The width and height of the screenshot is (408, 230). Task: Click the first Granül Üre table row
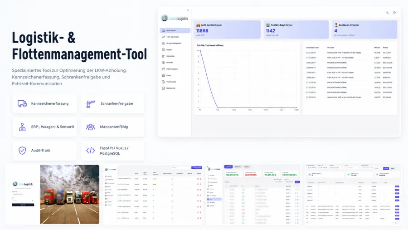pyautogui.click(x=350, y=53)
